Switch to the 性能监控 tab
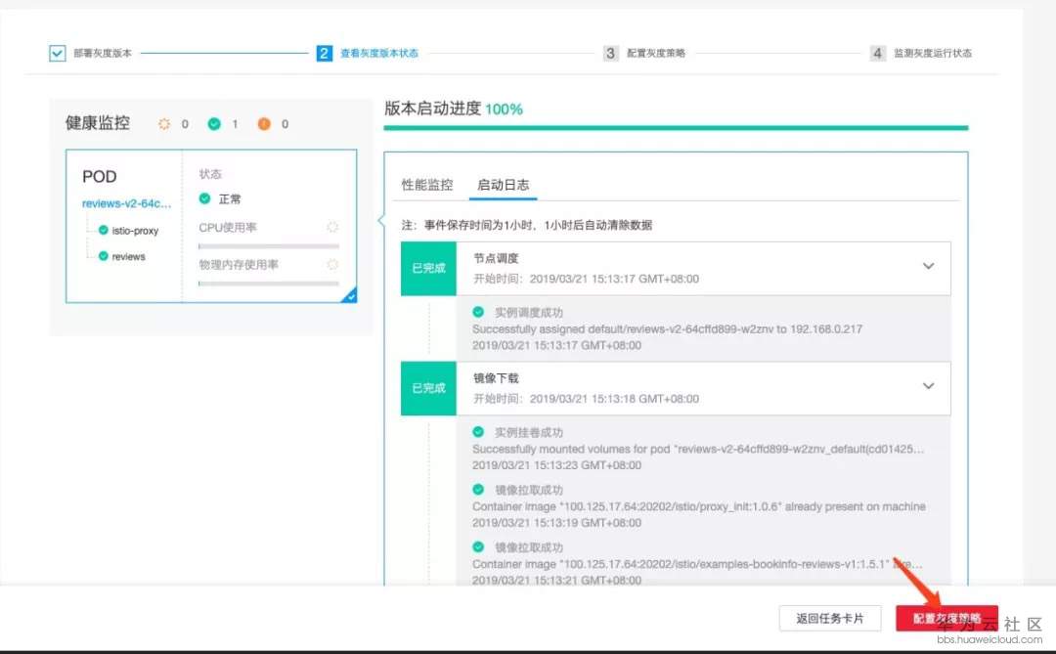 coord(427,185)
